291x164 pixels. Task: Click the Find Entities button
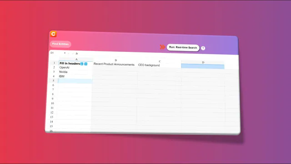pos(60,44)
